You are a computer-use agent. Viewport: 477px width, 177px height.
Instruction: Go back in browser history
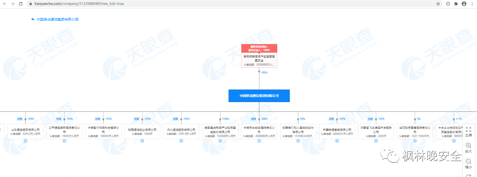tap(4, 3)
